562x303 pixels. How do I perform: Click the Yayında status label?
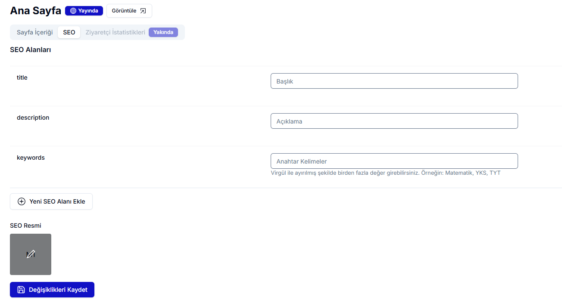click(88, 11)
